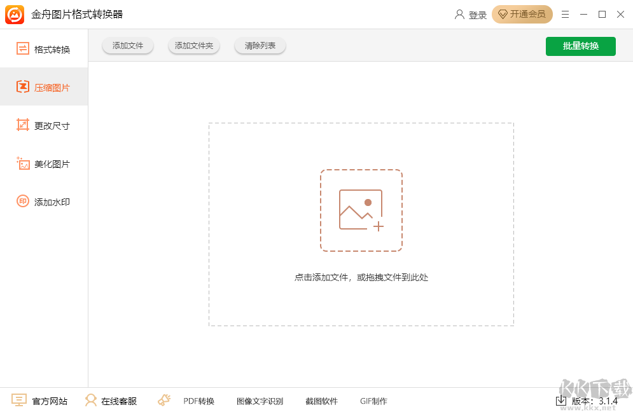Screen dimensions: 633x412
Task: Select the 添加水印 watermark tool
Action: [44, 202]
